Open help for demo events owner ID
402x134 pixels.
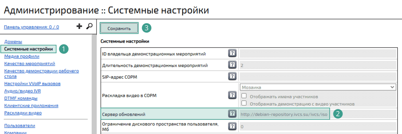[232, 53]
